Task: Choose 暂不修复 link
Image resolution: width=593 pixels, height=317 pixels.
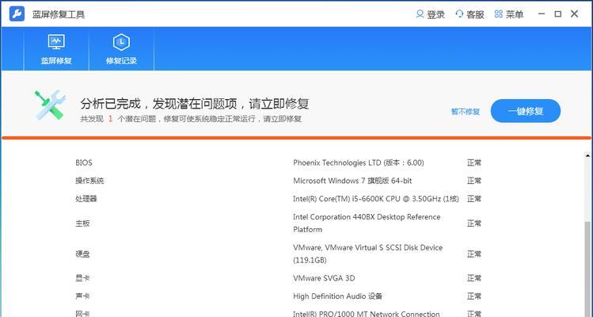Action: pos(466,112)
